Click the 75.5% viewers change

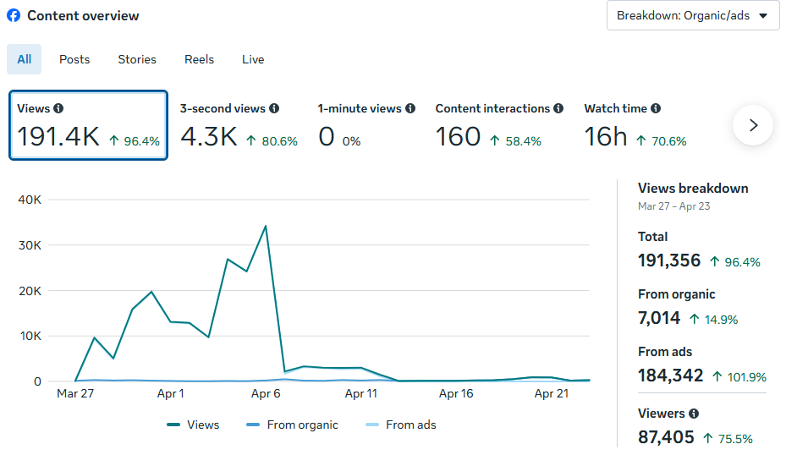(x=728, y=439)
